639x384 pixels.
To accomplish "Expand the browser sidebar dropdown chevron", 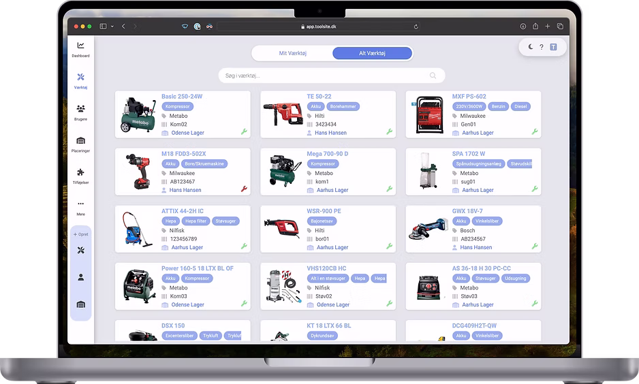I will 112,27.
